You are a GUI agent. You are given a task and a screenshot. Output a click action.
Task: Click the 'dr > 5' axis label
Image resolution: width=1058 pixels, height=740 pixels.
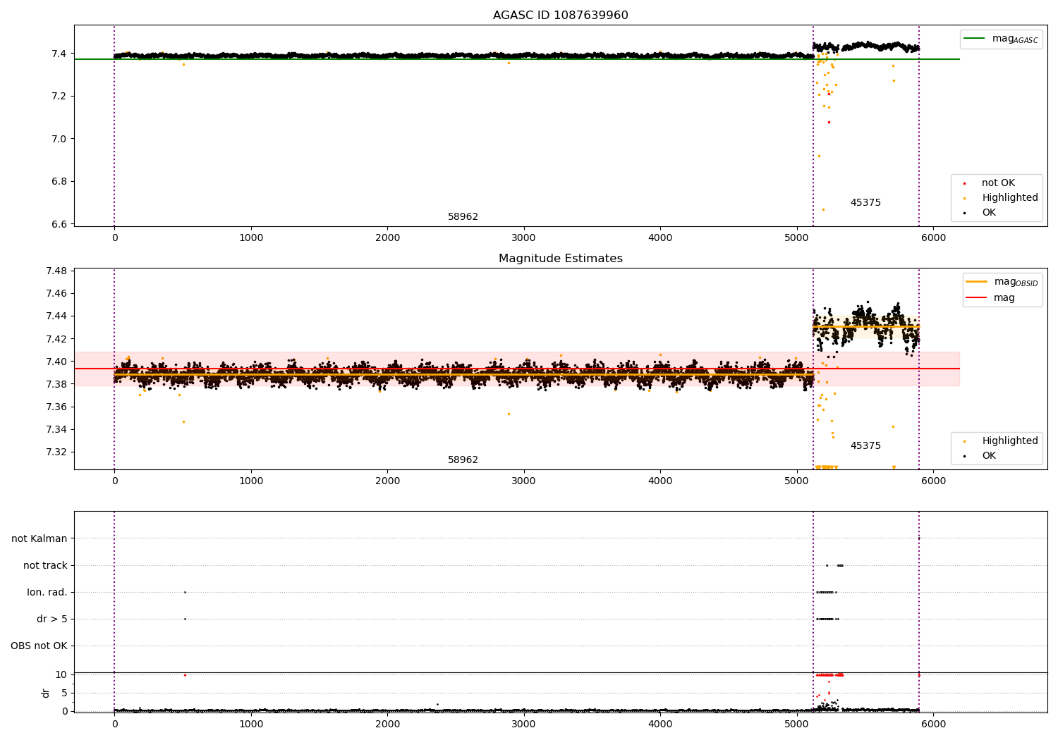tap(52, 619)
